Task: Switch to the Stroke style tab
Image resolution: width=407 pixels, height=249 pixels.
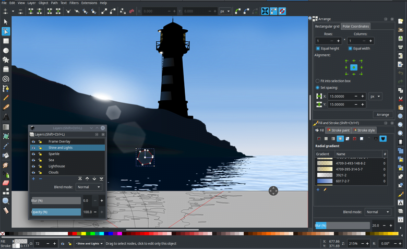Action: [x=364, y=130]
